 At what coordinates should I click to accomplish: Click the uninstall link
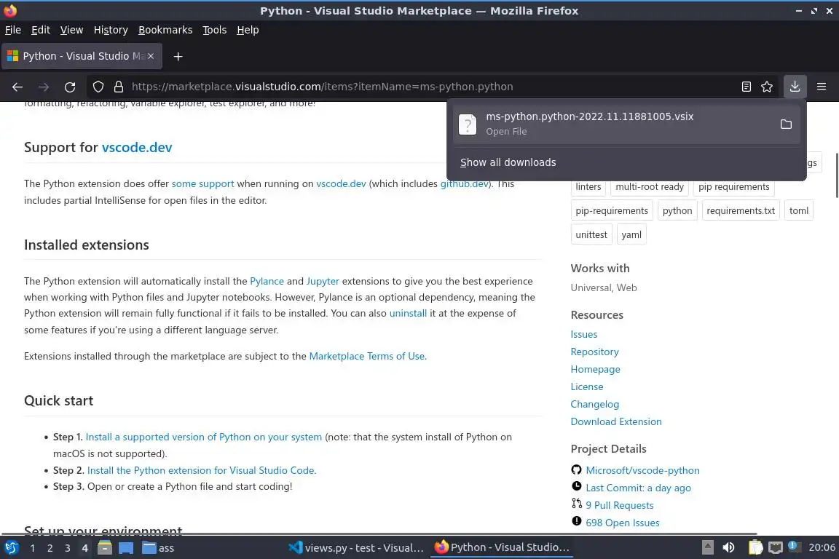click(408, 314)
